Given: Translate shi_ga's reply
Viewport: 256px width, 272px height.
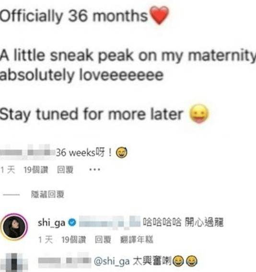Looking at the screenshot, I should coord(137,240).
